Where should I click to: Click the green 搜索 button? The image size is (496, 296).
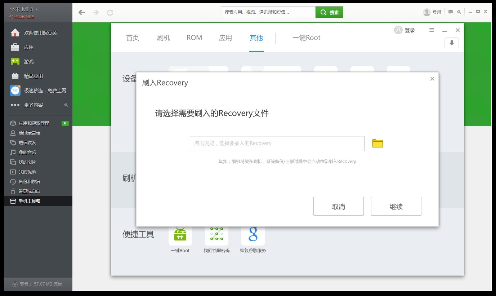pos(330,12)
